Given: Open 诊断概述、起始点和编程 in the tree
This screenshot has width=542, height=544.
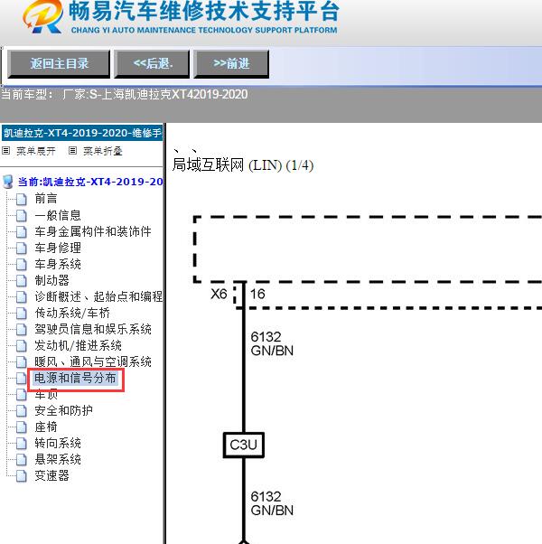Looking at the screenshot, I should click(98, 296).
